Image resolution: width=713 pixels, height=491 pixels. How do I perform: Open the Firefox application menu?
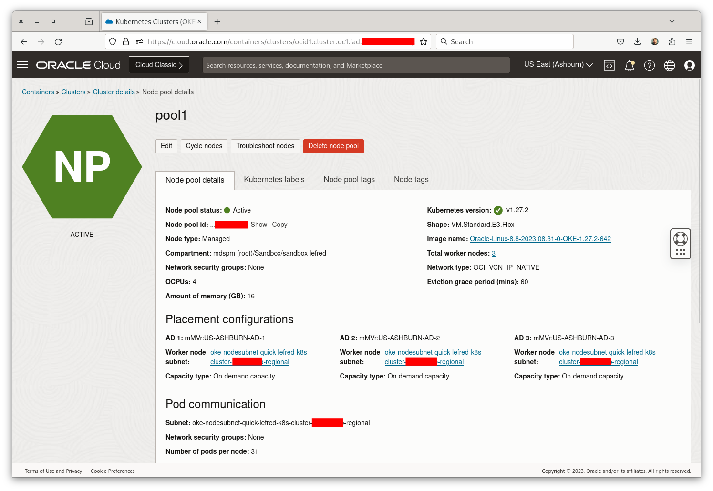point(689,41)
